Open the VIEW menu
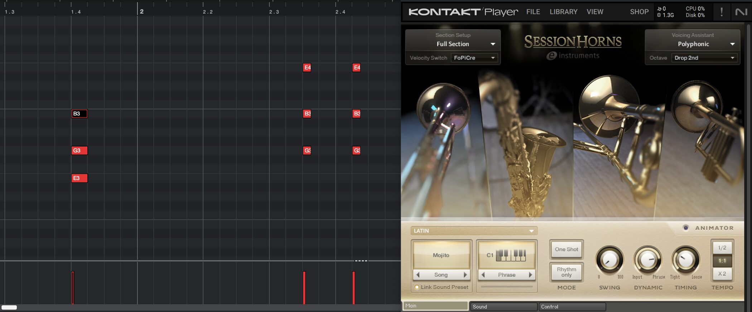This screenshot has width=752, height=312. pos(595,12)
